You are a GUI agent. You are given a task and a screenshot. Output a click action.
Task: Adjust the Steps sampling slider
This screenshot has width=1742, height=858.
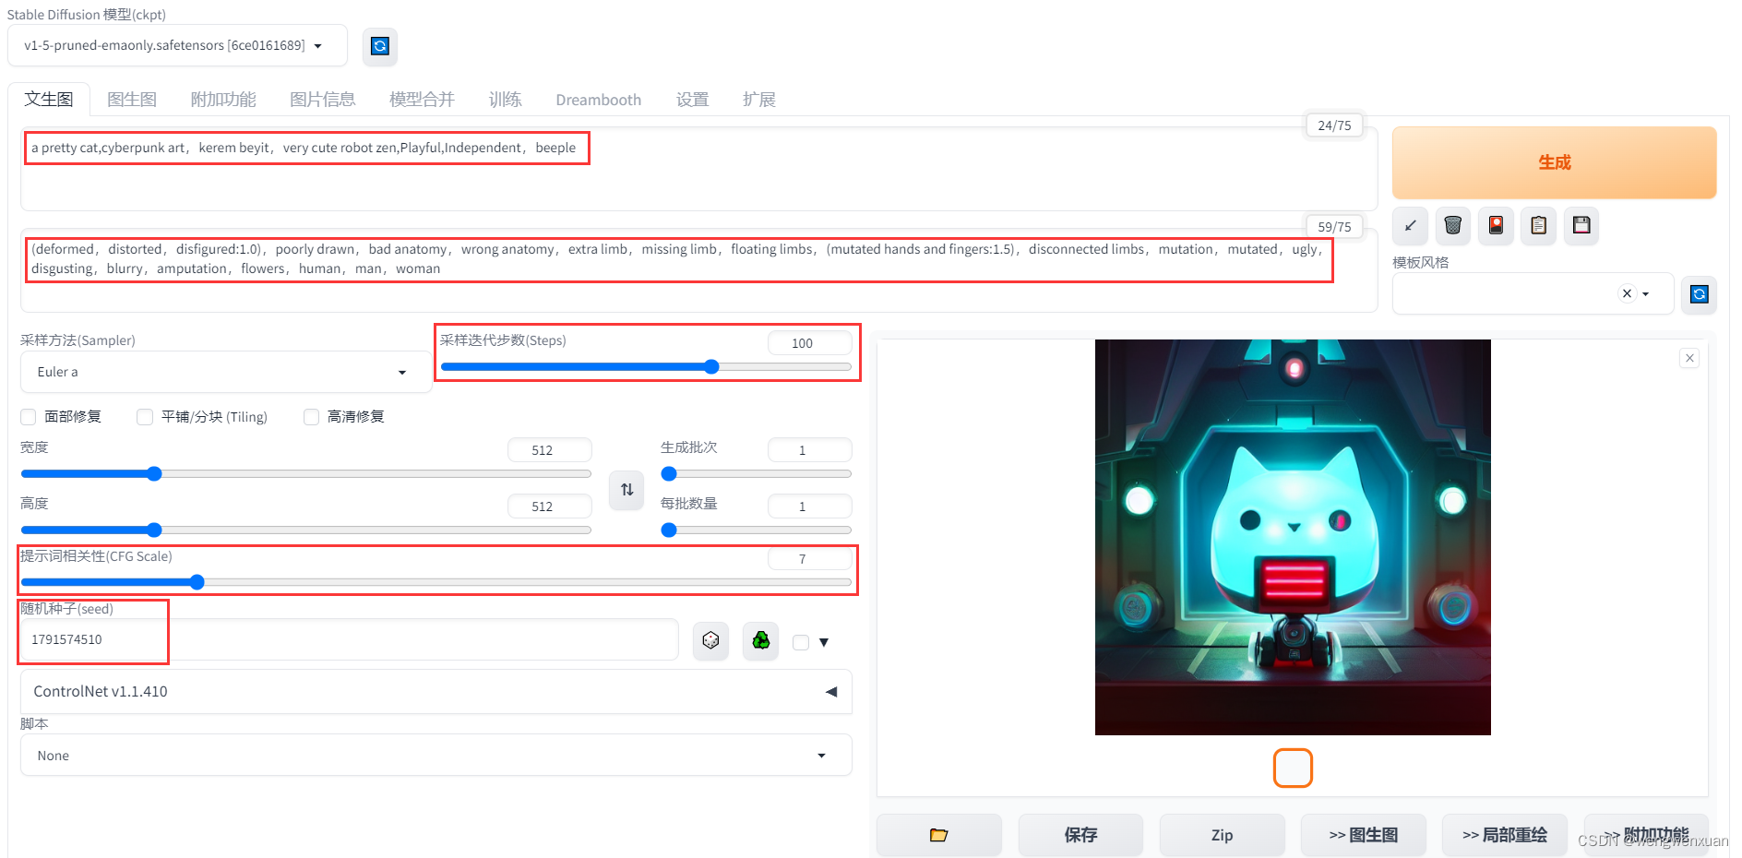(646, 367)
